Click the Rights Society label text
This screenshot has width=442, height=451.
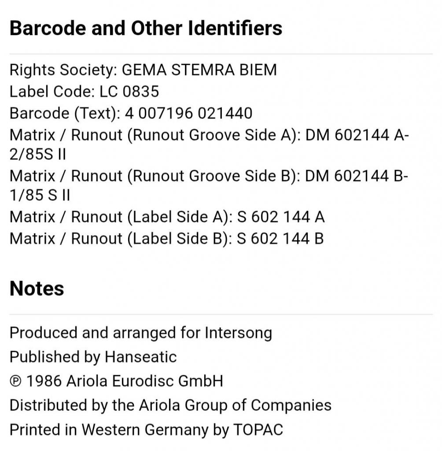[63, 70]
